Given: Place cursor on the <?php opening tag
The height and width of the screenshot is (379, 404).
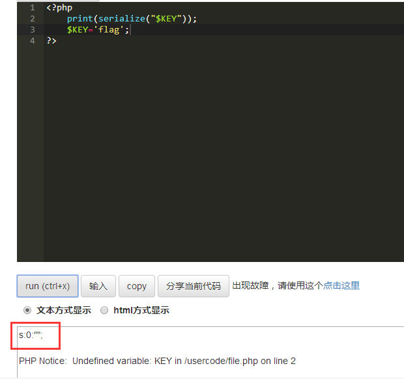Looking at the screenshot, I should point(59,8).
